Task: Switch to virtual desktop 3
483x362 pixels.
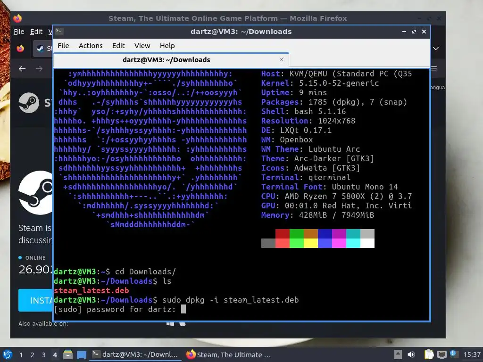Action: 44,355
